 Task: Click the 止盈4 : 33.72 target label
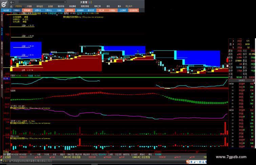tap(28, 25)
